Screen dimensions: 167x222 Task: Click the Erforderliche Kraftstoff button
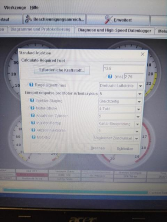click(x=62, y=70)
